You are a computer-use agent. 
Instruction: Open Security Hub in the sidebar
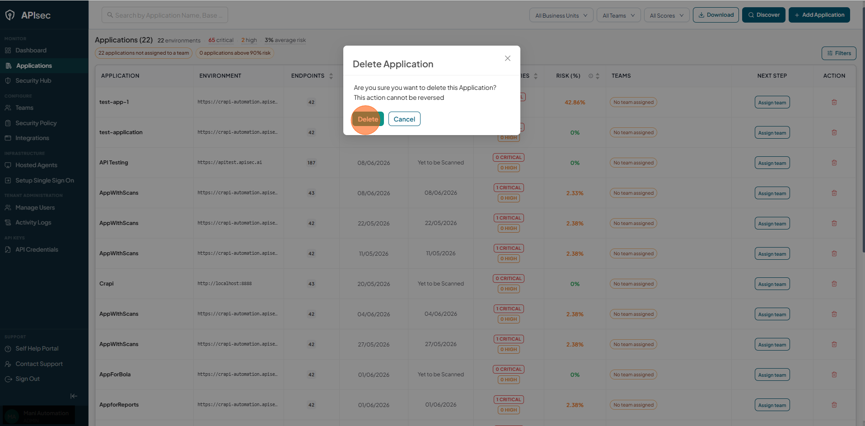pyautogui.click(x=33, y=80)
